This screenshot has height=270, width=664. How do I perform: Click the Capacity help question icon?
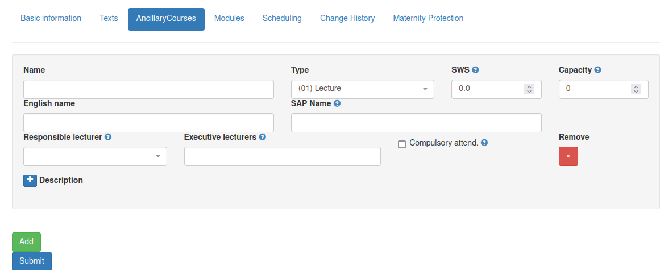pyautogui.click(x=597, y=70)
